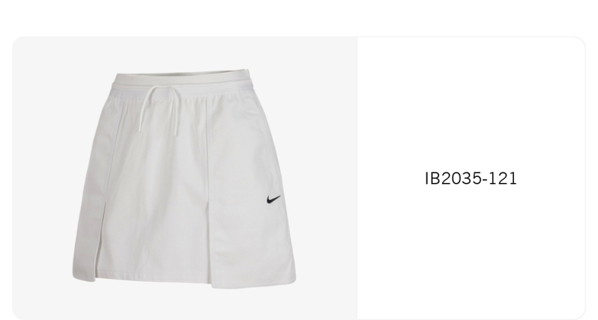Image resolution: width=598 pixels, height=320 pixels.
Task: Click the skirt fabric below the swoosh
Action: pyautogui.click(x=276, y=236)
